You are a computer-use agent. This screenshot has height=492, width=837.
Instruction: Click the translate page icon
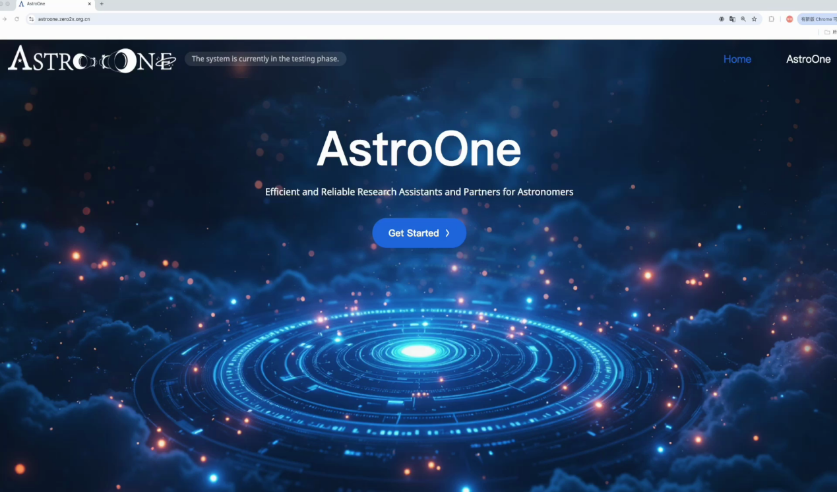tap(732, 19)
